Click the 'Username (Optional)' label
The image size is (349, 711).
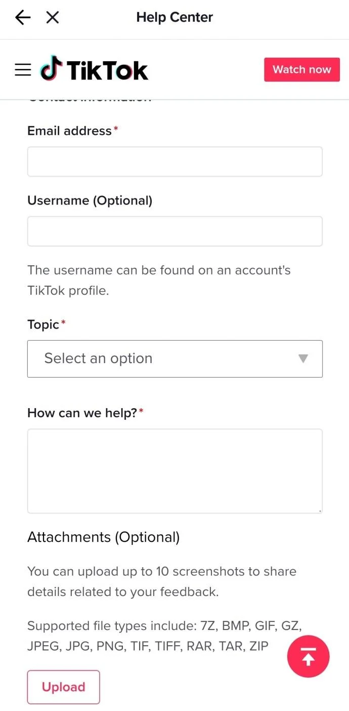[x=90, y=201]
